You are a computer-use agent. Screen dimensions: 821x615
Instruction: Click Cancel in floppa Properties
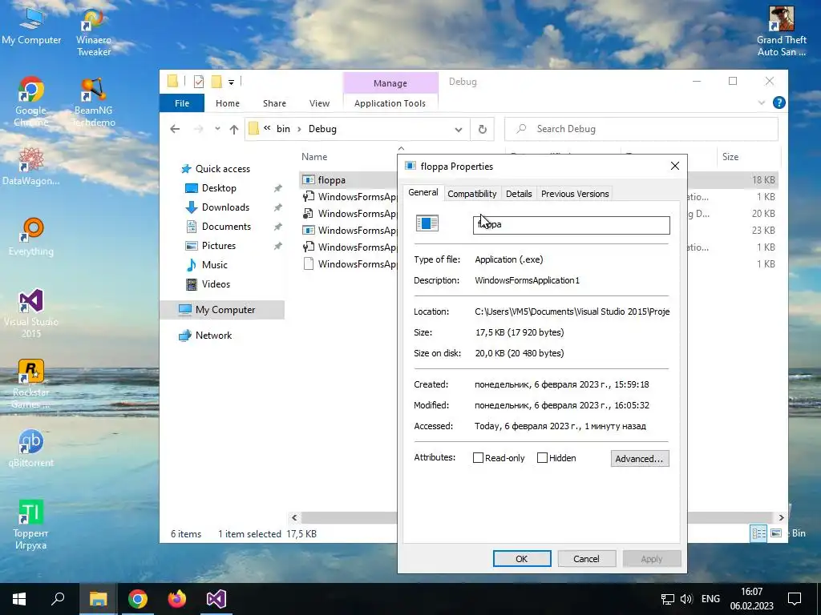point(586,558)
